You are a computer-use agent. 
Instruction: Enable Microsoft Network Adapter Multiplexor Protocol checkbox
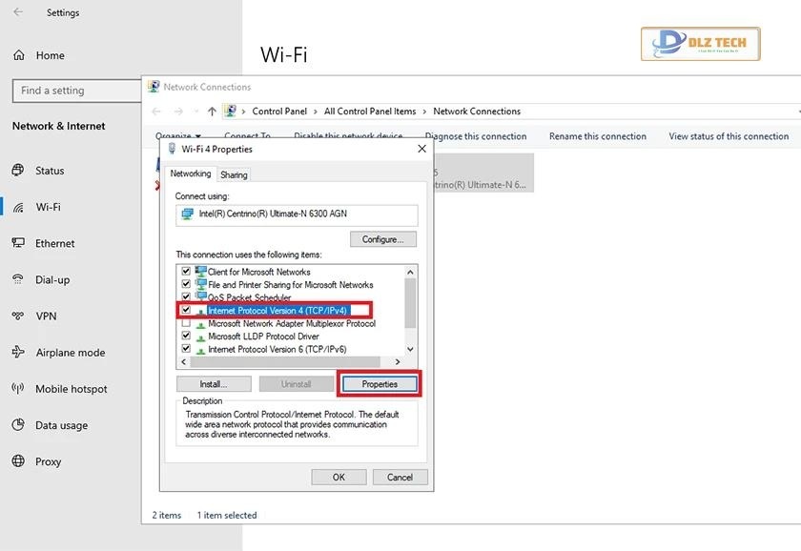[186, 323]
